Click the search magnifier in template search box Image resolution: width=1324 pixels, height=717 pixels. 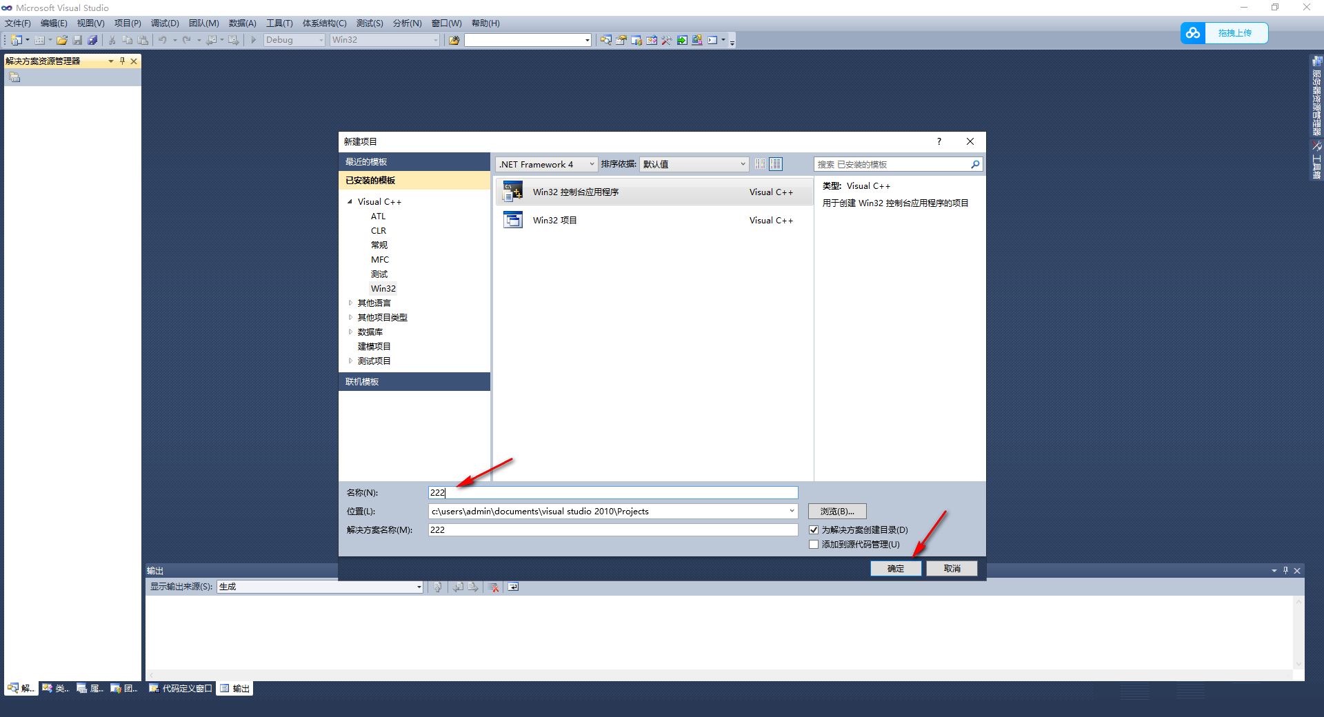974,164
